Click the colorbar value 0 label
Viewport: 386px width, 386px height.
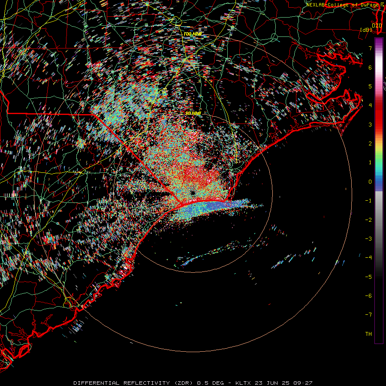[x=370, y=182]
